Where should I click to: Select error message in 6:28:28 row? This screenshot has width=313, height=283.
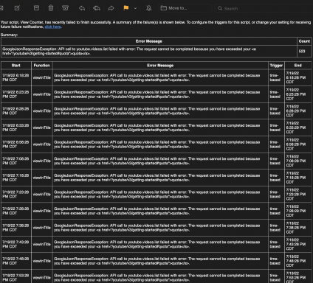tap(157, 111)
